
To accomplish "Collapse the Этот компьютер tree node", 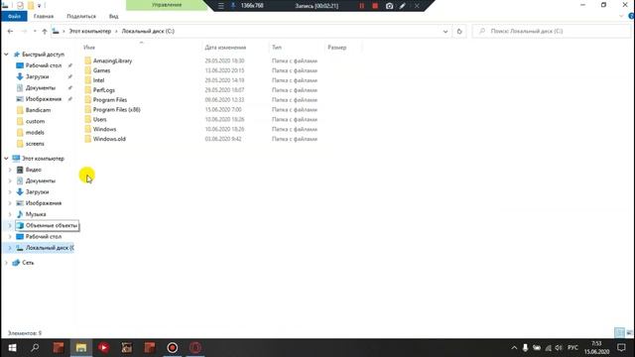I will tap(6, 159).
